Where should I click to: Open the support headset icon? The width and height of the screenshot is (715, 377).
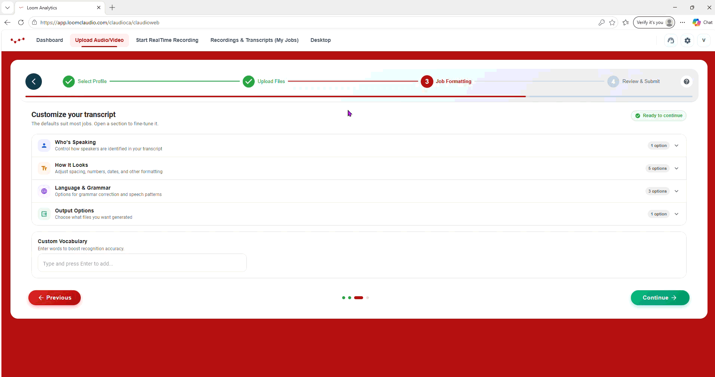tap(671, 40)
